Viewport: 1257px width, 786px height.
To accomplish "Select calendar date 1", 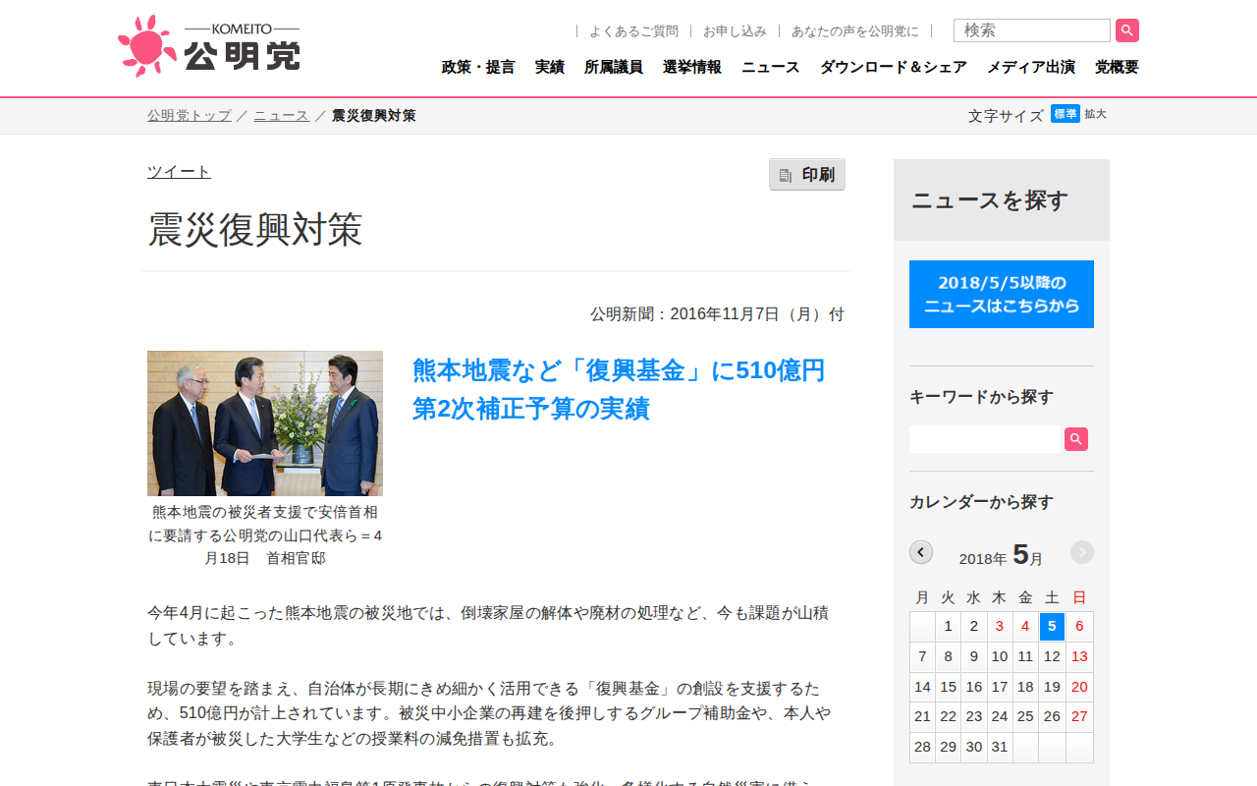I will click(948, 626).
